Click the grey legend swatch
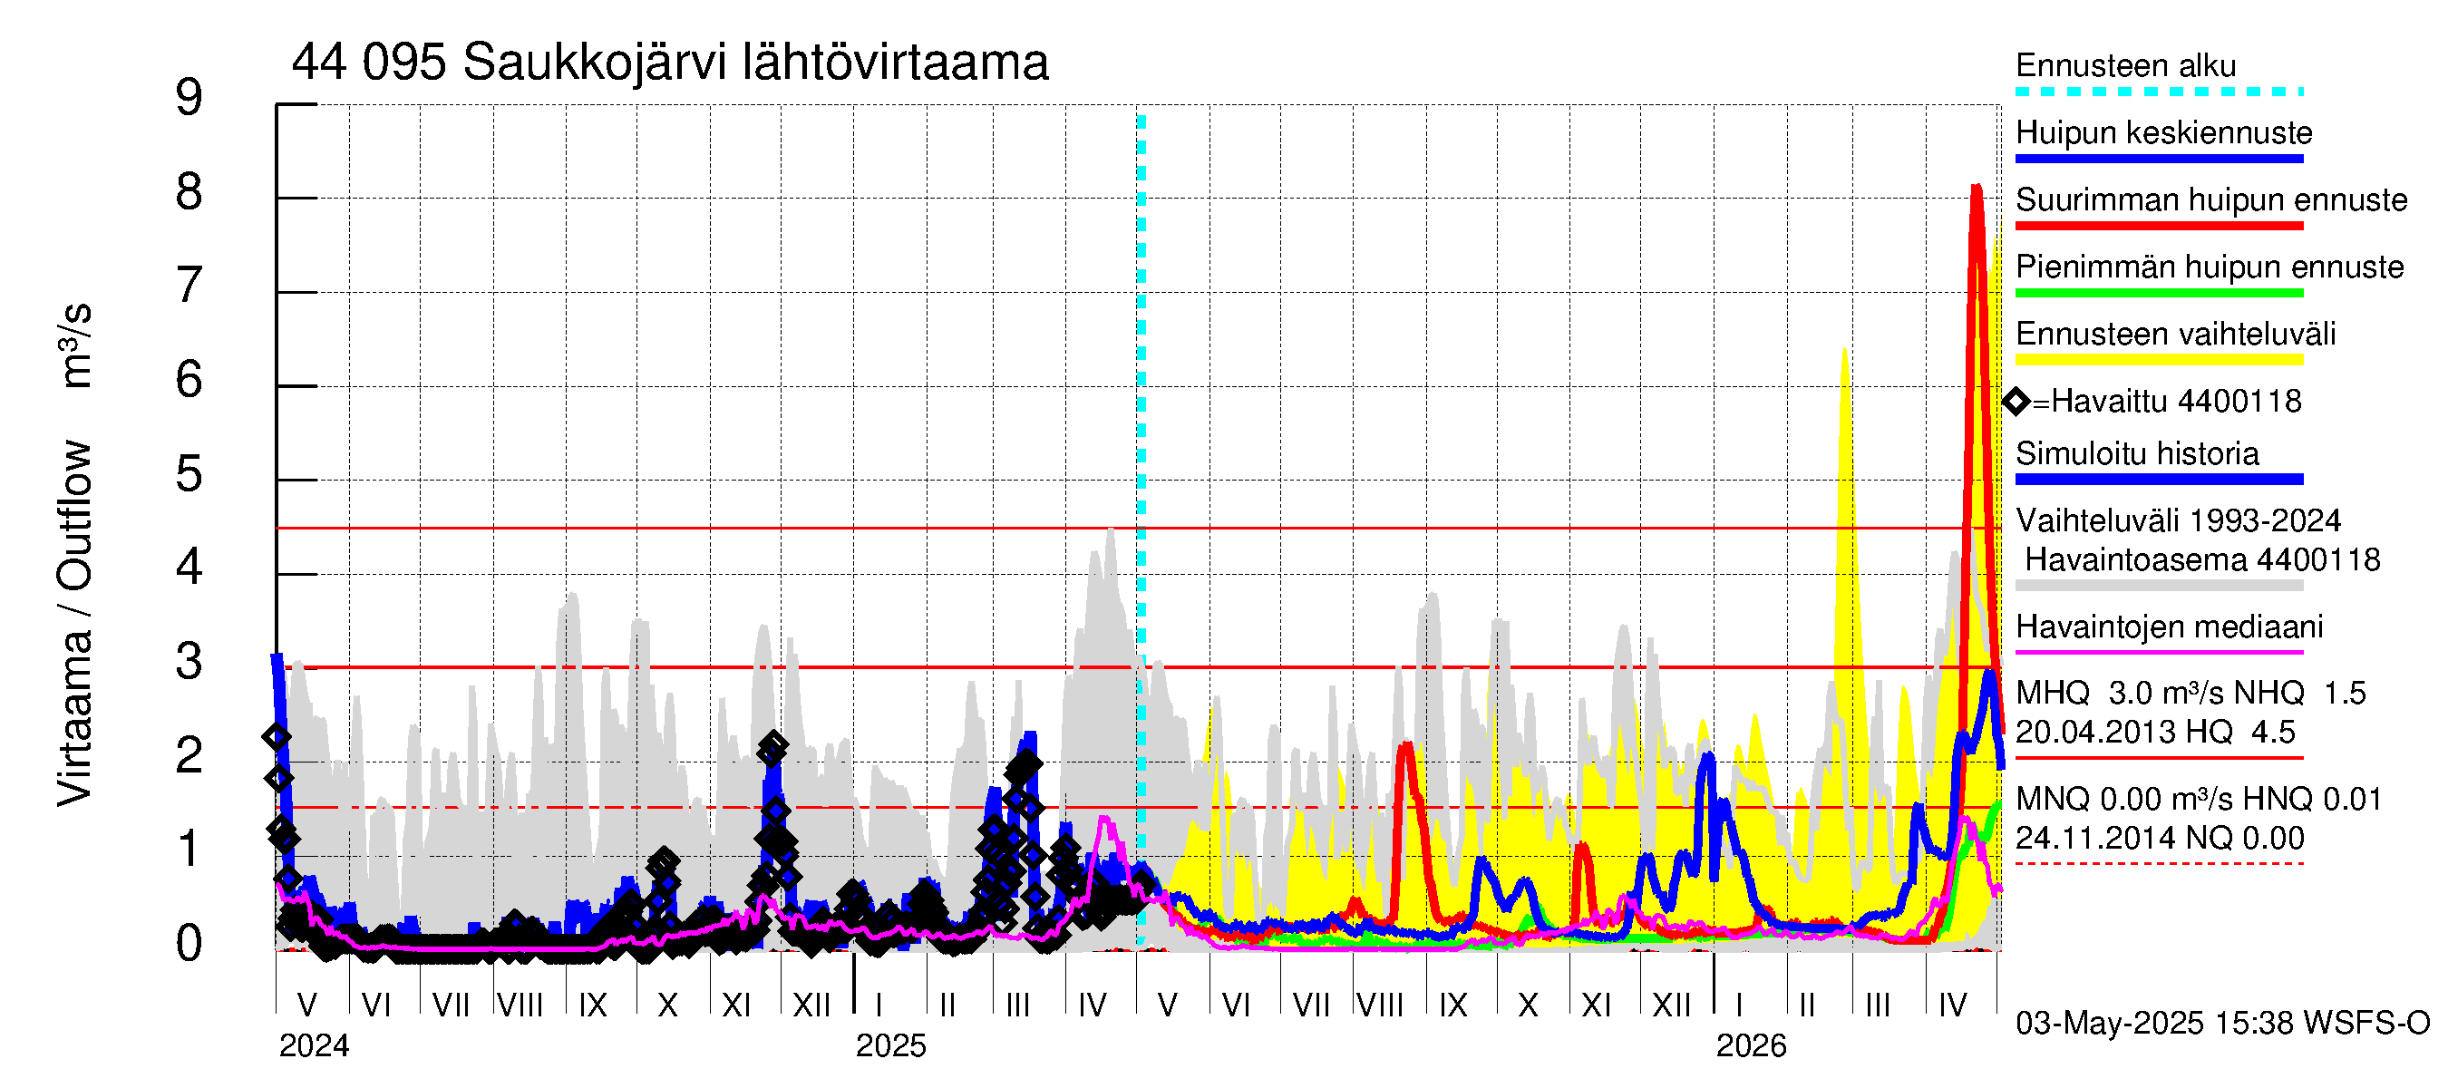The width and height of the screenshot is (2448, 1088). 2159,587
